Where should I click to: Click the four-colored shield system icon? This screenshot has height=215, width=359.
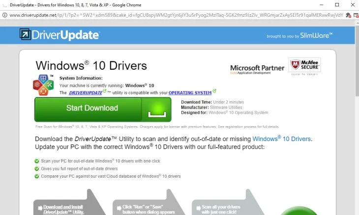click(43, 85)
